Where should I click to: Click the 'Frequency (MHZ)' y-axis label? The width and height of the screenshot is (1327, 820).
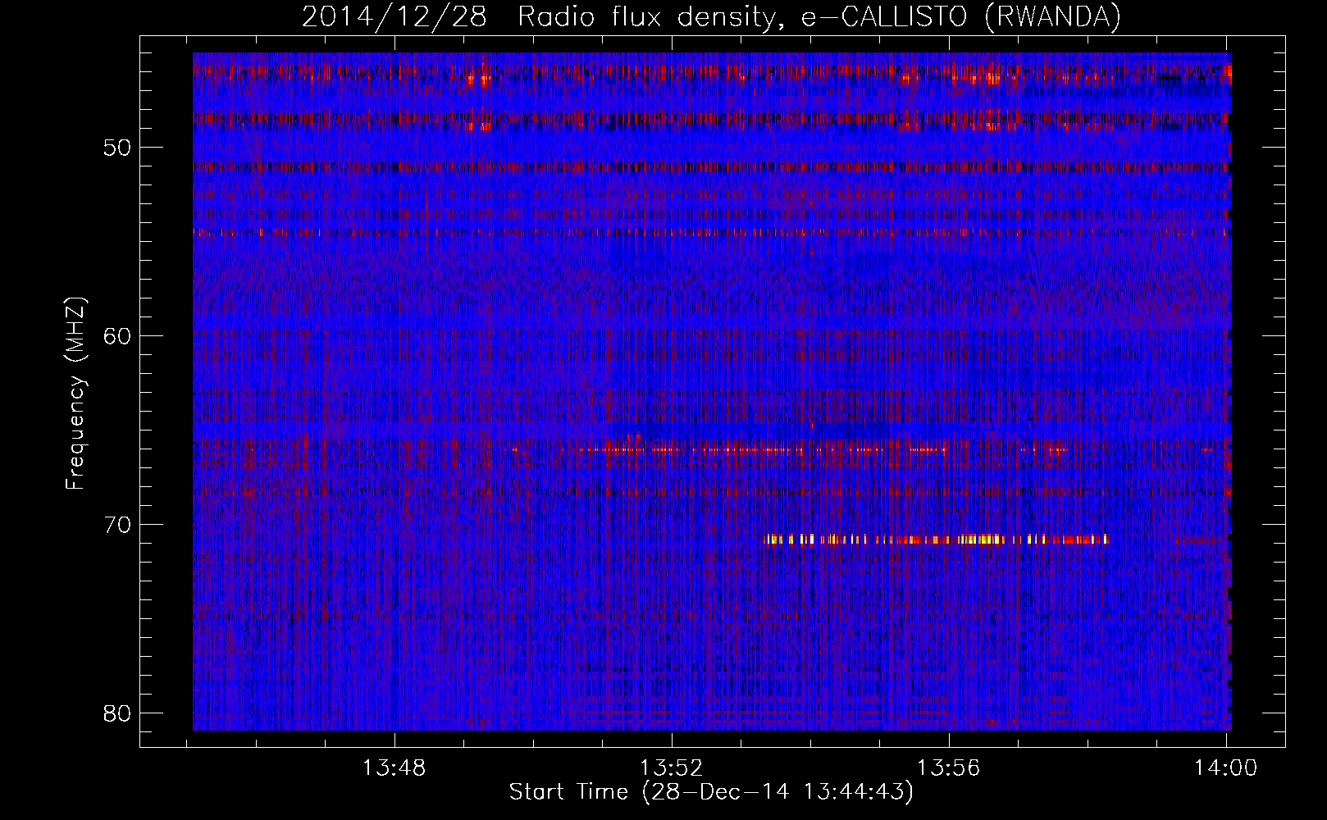click(x=75, y=394)
